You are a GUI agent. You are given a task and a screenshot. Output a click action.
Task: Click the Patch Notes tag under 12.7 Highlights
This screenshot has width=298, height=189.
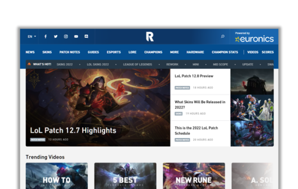[38, 140]
